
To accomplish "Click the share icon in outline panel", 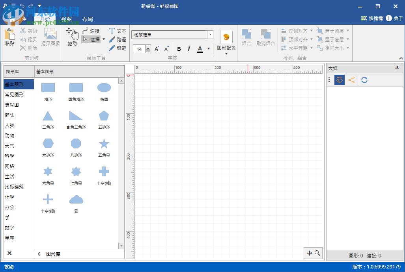I will point(351,80).
